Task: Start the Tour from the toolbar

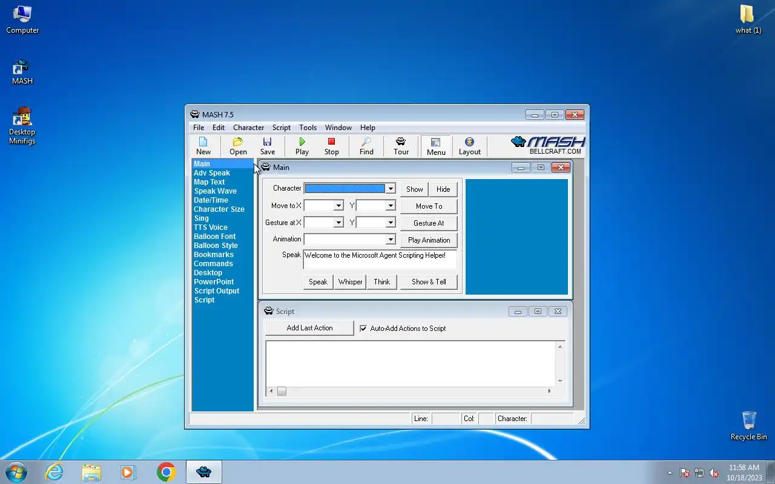Action: tap(401, 146)
